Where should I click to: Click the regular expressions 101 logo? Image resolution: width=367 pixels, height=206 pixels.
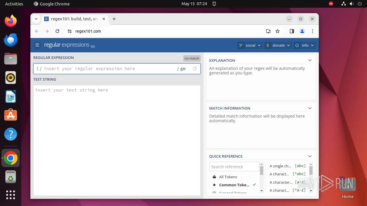point(69,45)
